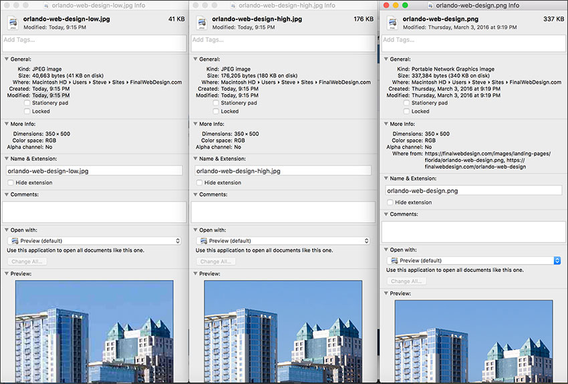Open the Preview (default) app dropdown for high.jpg
The height and width of the screenshot is (384, 568).
(x=283, y=241)
